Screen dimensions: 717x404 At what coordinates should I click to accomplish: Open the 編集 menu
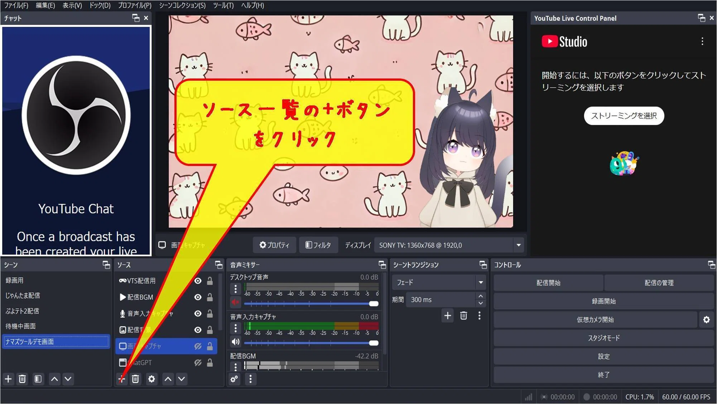pyautogui.click(x=45, y=5)
